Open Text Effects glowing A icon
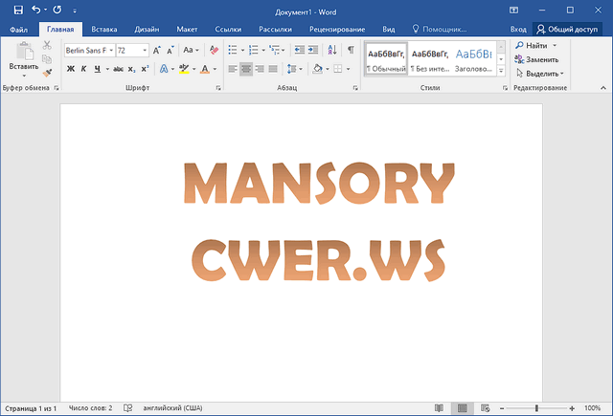613x416 pixels. (164, 69)
